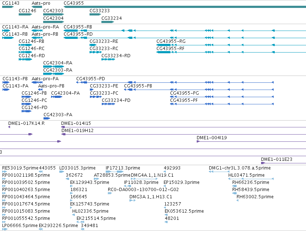Open protein label CG42304-PA
The height and width of the screenshot is (231, 306).
point(65,93)
